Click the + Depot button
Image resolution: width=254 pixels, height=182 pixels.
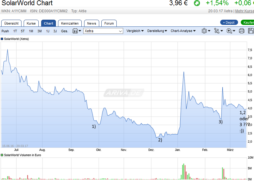click(229, 22)
